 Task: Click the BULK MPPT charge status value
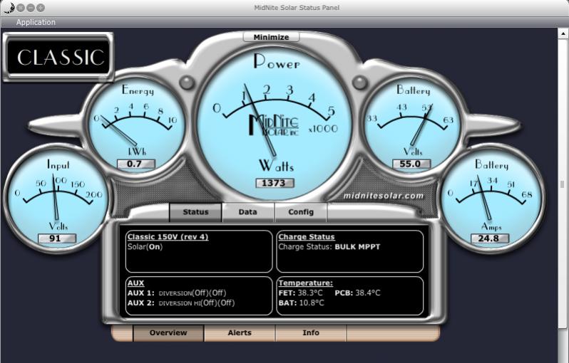(357, 247)
